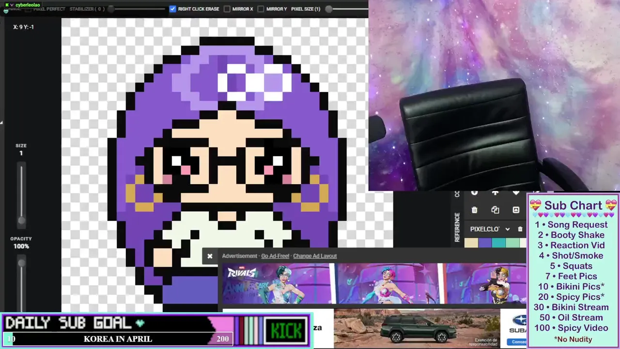The height and width of the screenshot is (349, 620).
Task: Move the brush Size slider handle
Action: 21,220
